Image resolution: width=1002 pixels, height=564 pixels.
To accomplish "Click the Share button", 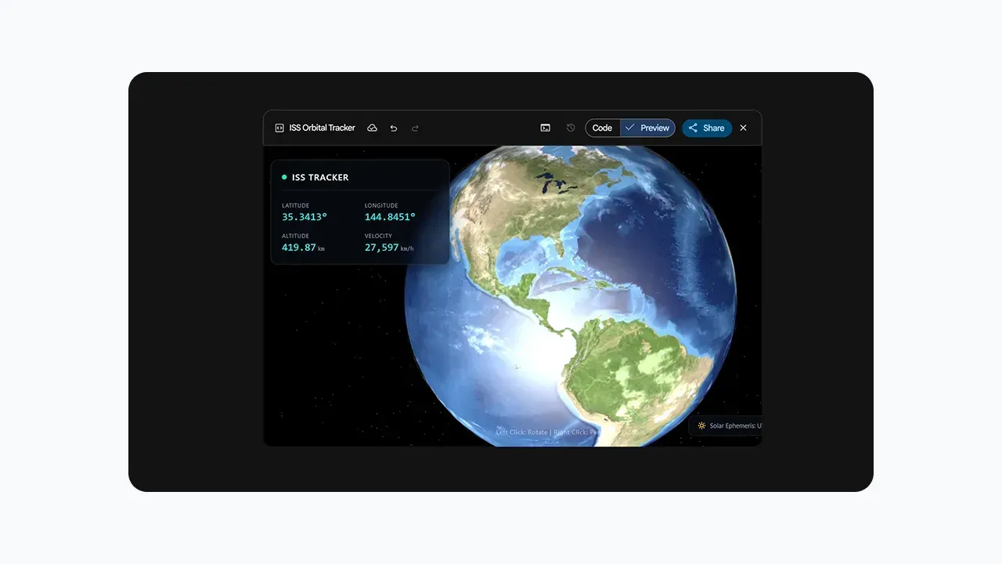I will (x=707, y=128).
